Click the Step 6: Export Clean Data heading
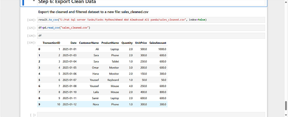The height and width of the screenshot is (117, 288). coord(67,2)
